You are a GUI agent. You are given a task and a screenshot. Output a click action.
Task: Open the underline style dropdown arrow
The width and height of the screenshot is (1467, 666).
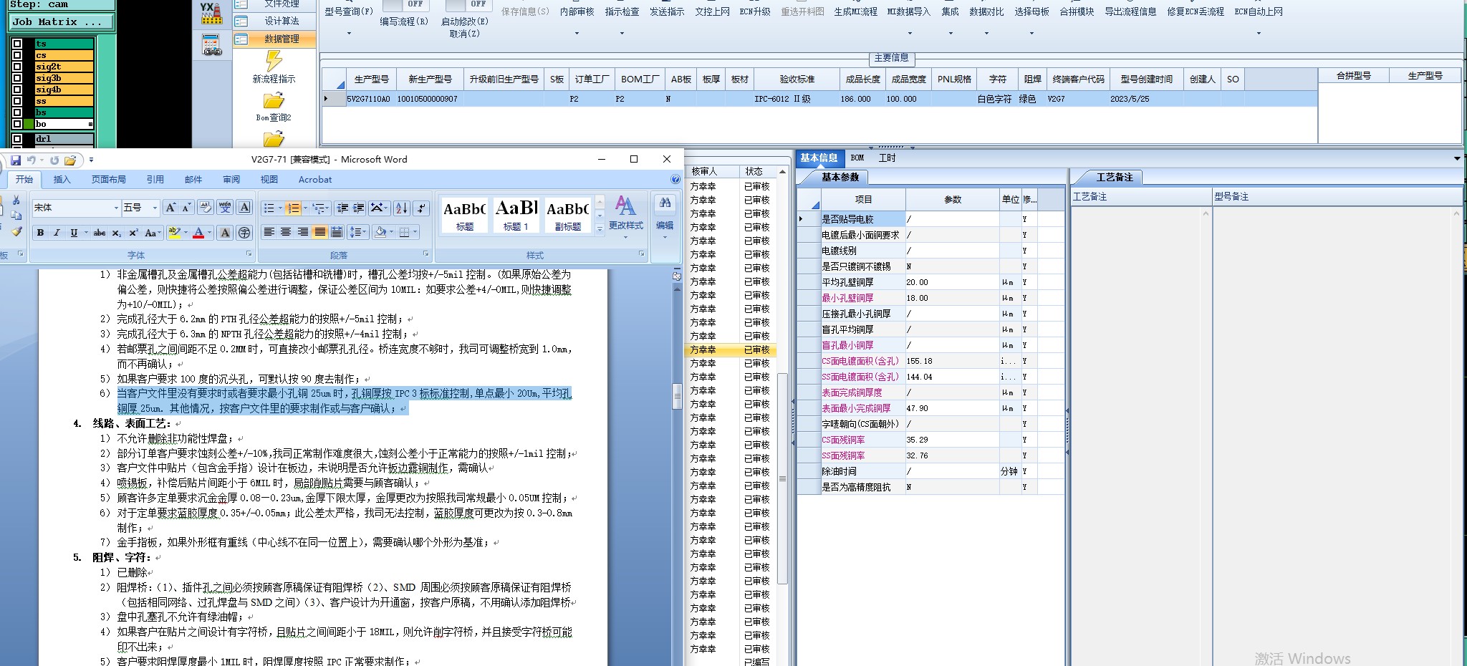click(x=86, y=233)
